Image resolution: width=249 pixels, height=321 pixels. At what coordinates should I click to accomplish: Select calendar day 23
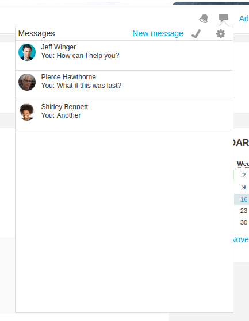tap(244, 211)
